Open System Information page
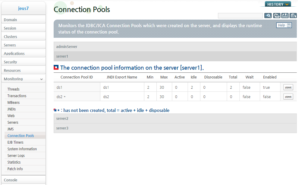This screenshot has height=185, width=298. tap(25, 149)
